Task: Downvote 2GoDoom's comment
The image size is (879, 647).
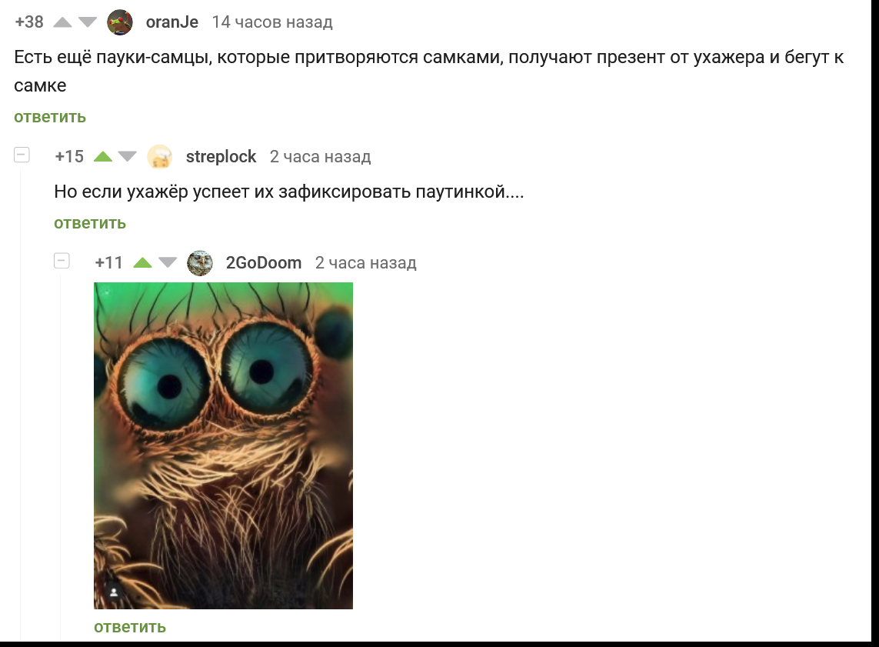Action: tap(168, 262)
